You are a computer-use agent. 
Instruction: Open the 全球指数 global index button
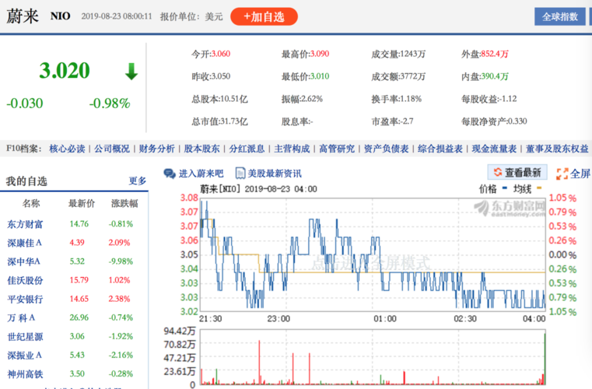pos(560,16)
